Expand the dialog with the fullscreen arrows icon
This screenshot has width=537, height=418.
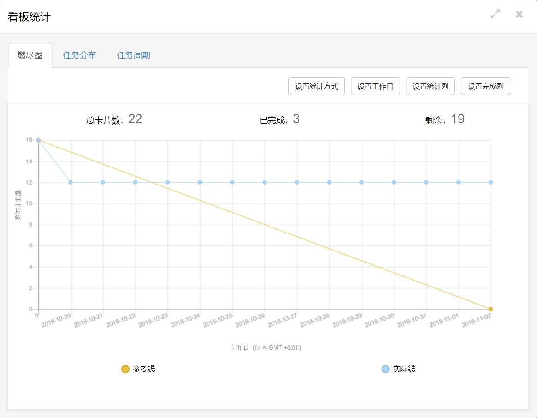[495, 14]
